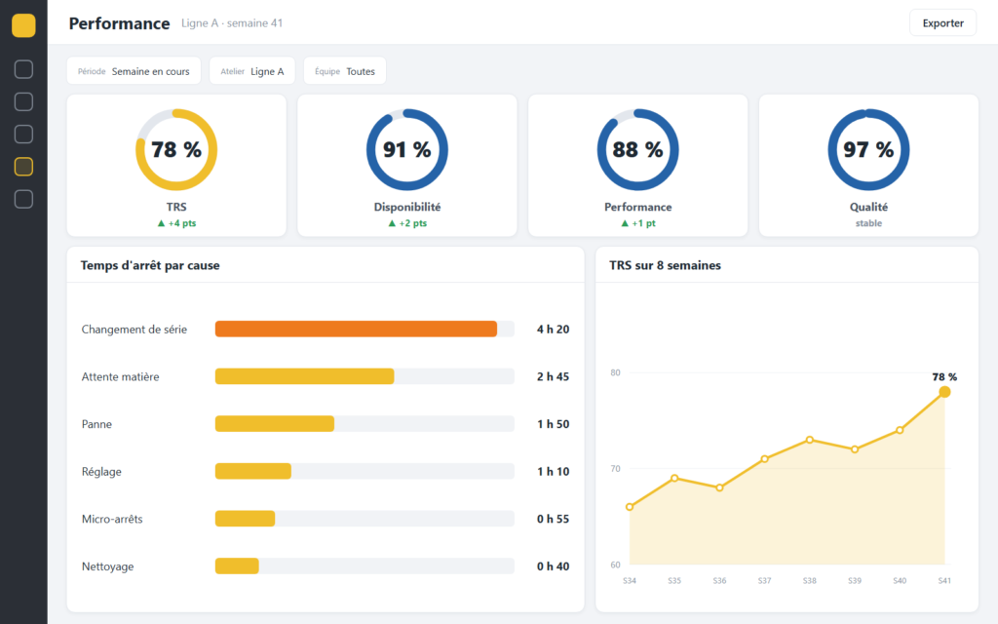
Task: Click the S38 data point on the chart
Action: coord(810,440)
